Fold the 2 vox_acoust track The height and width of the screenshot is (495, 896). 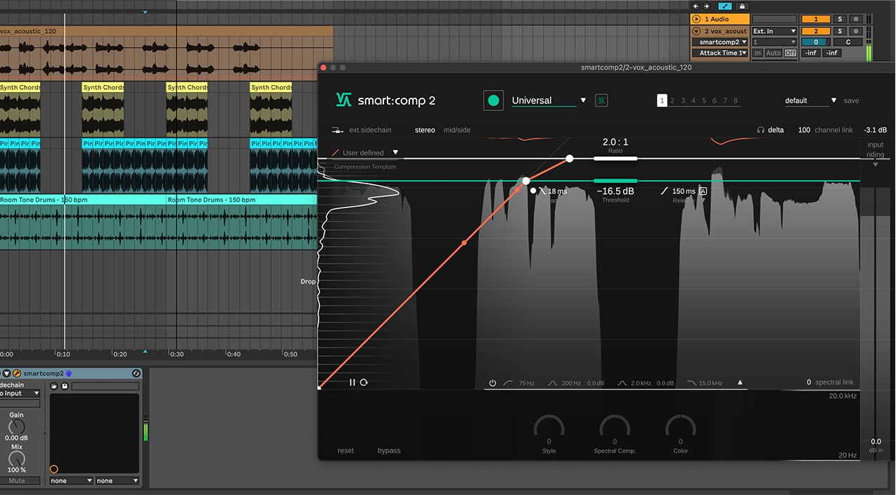click(x=697, y=32)
